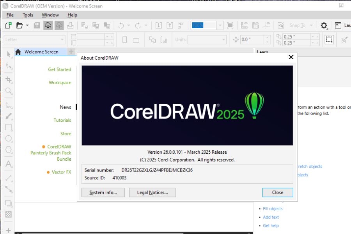The height and width of the screenshot is (234, 351).
Task: Click the Save disk icon
Action: [37, 25]
